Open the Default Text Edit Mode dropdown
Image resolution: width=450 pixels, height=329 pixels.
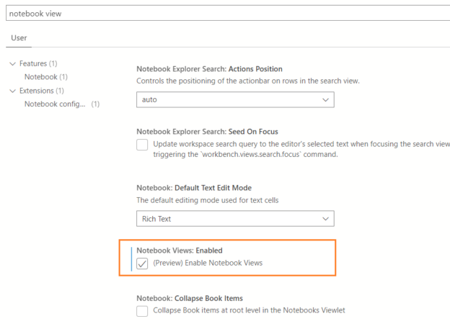pyautogui.click(x=235, y=219)
